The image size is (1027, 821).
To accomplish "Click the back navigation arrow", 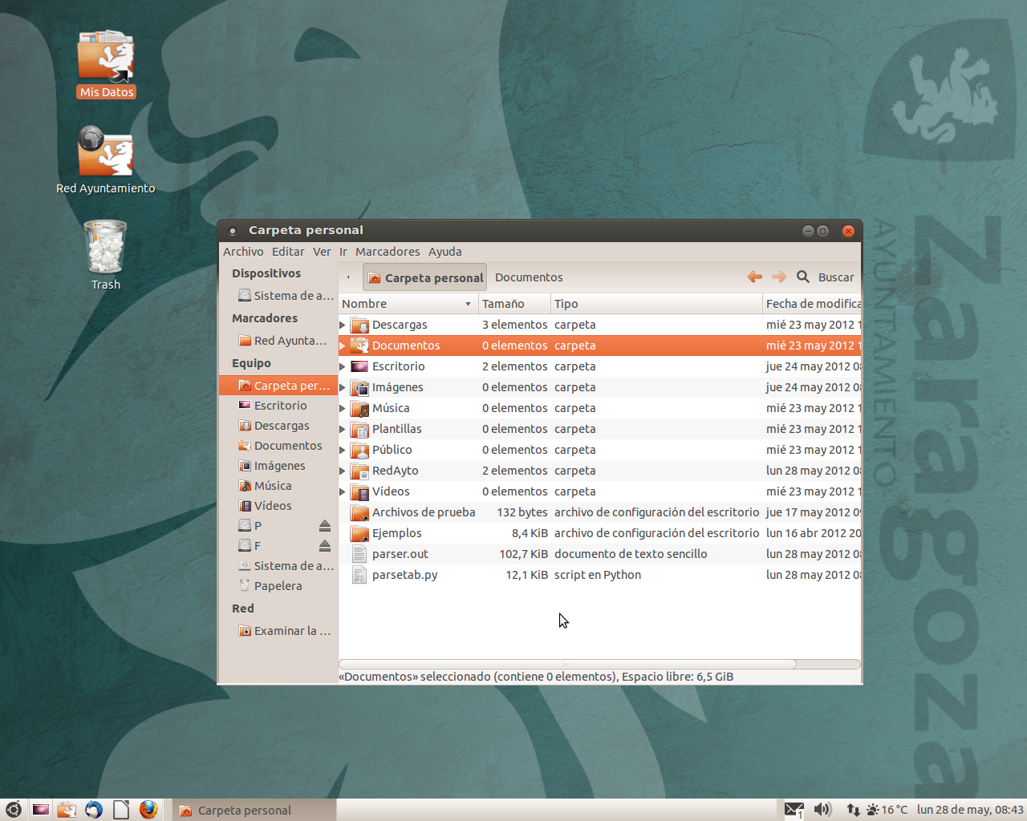I will click(754, 277).
